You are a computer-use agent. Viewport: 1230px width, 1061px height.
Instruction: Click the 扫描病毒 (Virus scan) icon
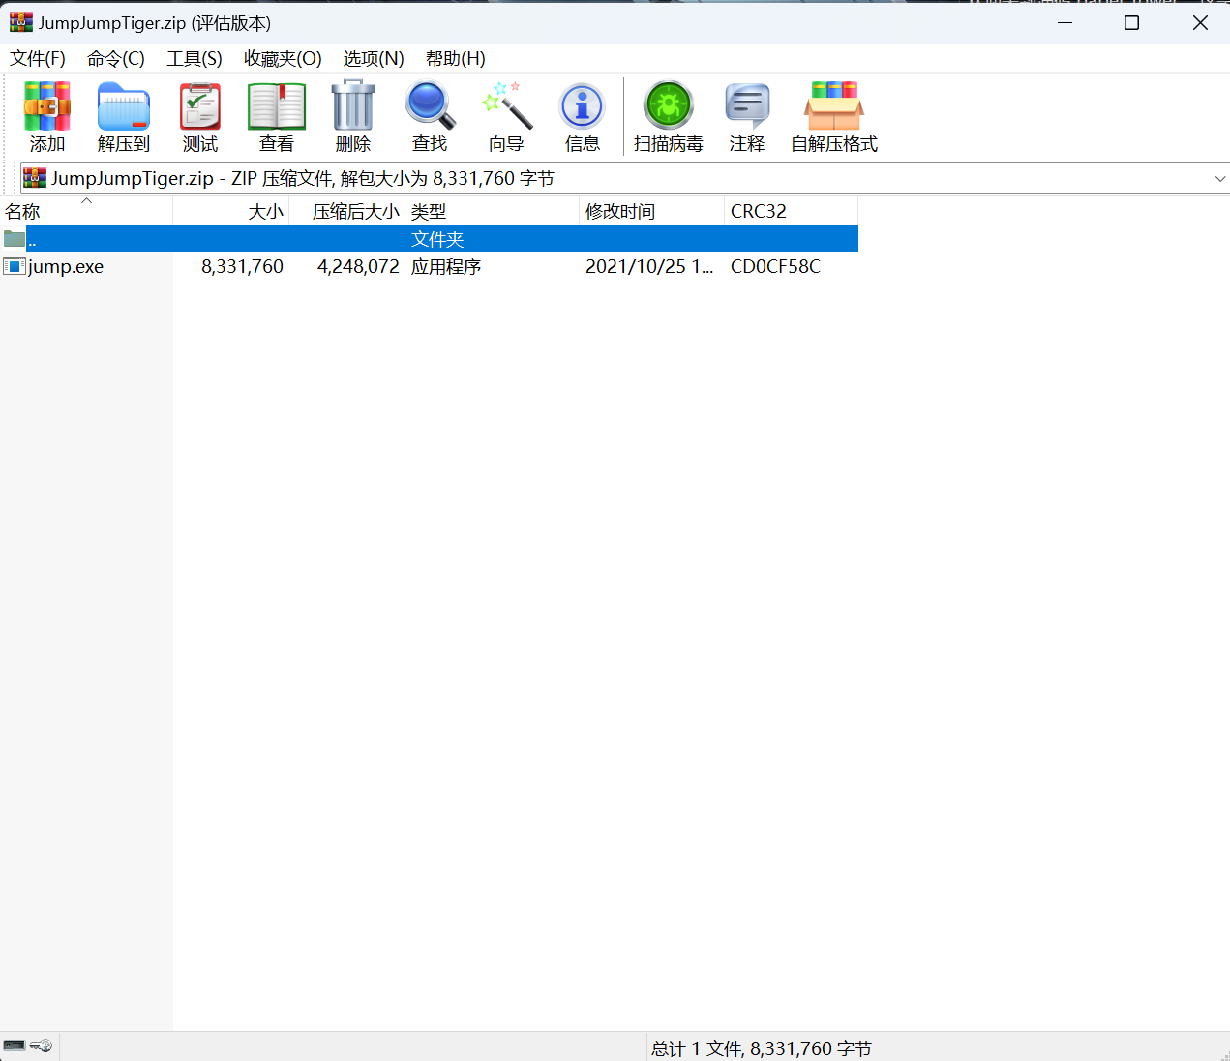(x=669, y=105)
